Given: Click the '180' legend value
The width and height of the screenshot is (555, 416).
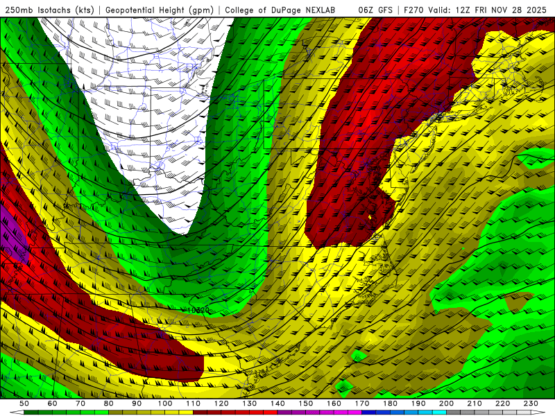Looking at the screenshot, I should pyautogui.click(x=391, y=404).
